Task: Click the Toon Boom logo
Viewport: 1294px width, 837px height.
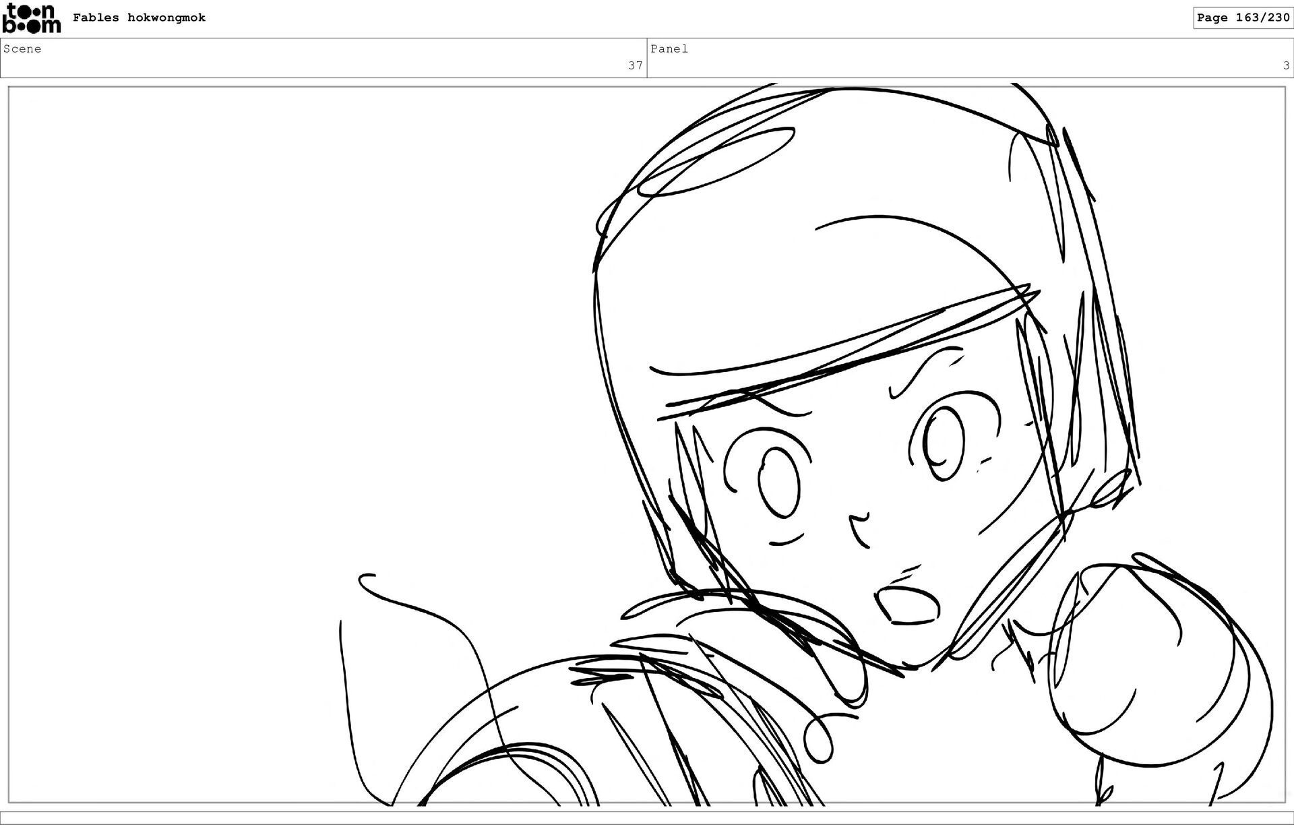Action: pos(32,18)
